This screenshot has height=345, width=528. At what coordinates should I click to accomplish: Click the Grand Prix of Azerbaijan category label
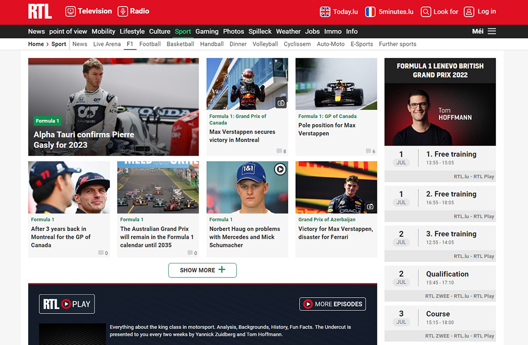coord(326,219)
